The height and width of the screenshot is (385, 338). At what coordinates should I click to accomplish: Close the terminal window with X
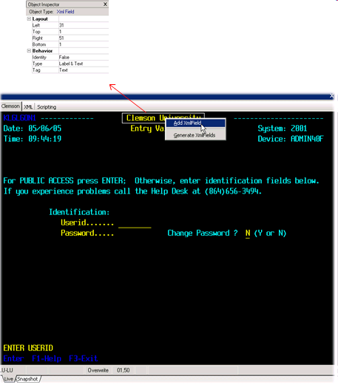[331, 96]
